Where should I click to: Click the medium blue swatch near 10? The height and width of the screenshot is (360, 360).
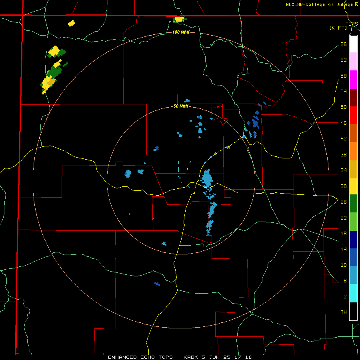(x=353, y=257)
